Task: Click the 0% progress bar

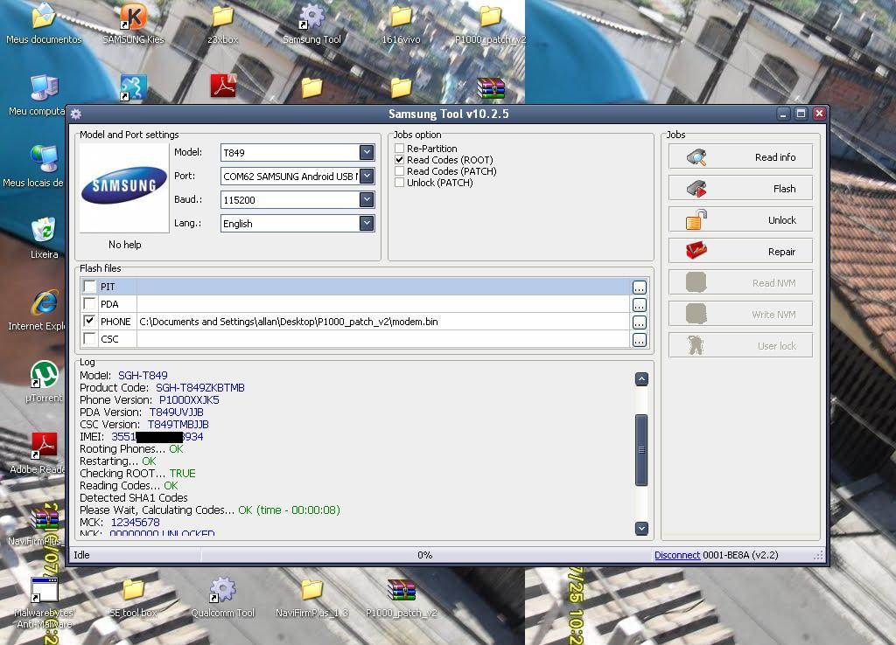Action: 425,555
